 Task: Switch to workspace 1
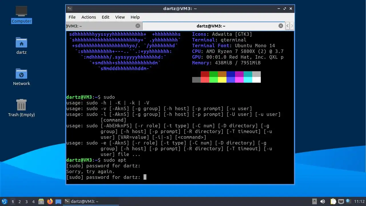13,202
